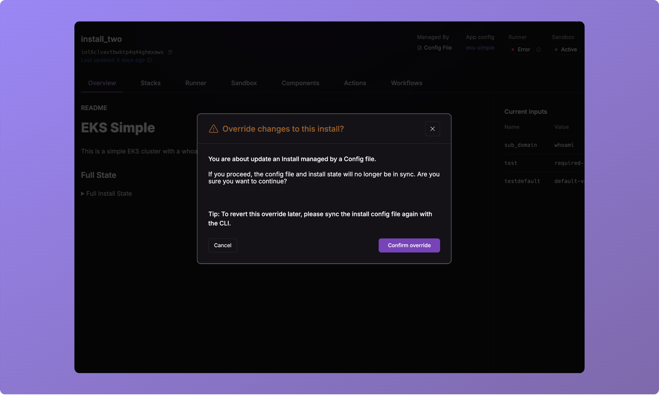Click the Sandbox Active status badge
The width and height of the screenshot is (659, 395).
tap(566, 49)
